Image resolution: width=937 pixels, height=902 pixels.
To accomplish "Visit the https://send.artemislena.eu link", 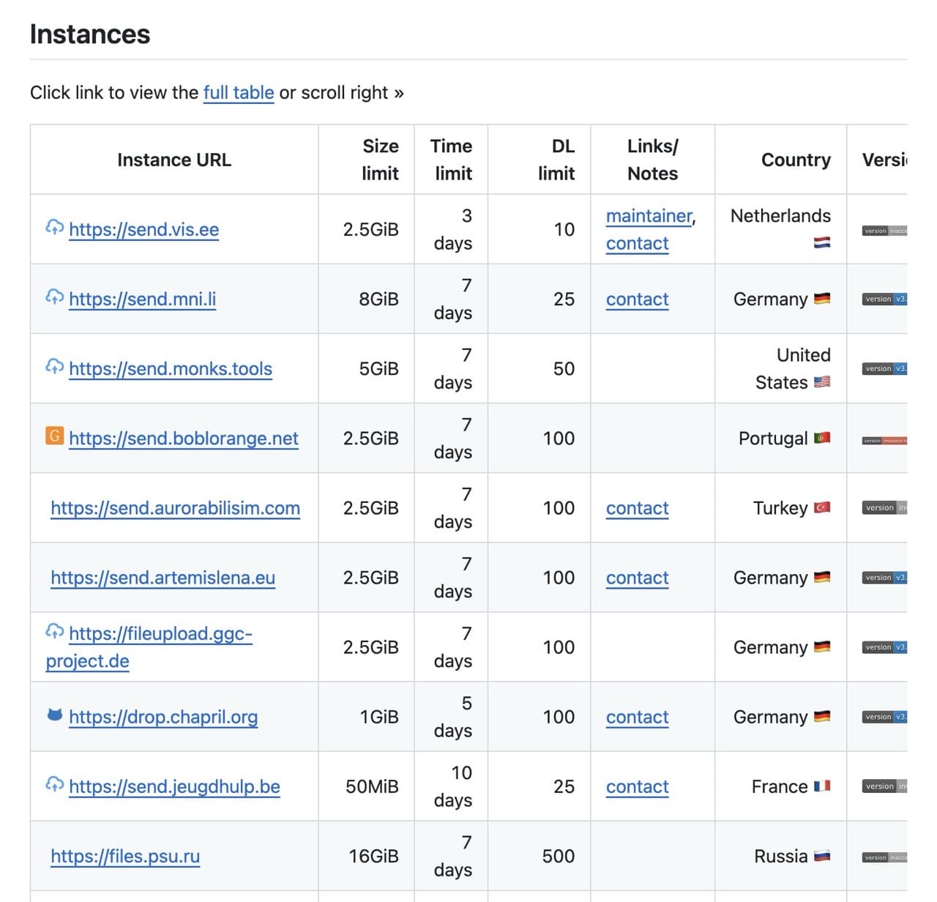I will [x=163, y=578].
